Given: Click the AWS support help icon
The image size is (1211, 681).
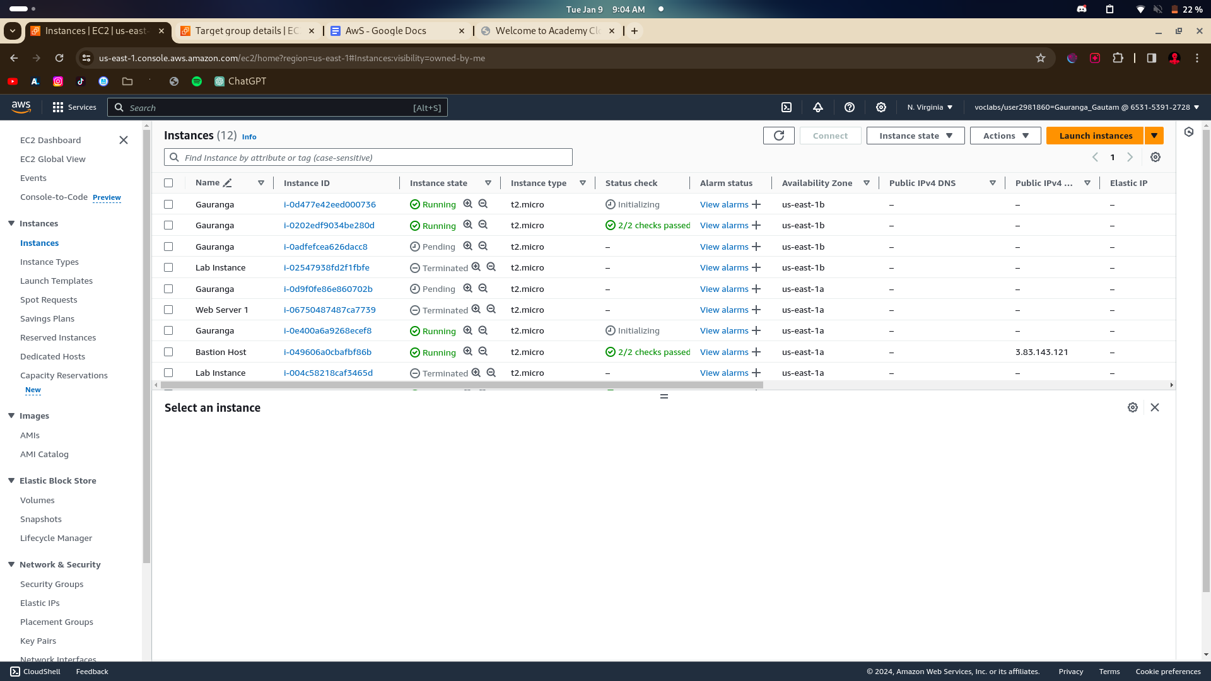Looking at the screenshot, I should (850, 107).
